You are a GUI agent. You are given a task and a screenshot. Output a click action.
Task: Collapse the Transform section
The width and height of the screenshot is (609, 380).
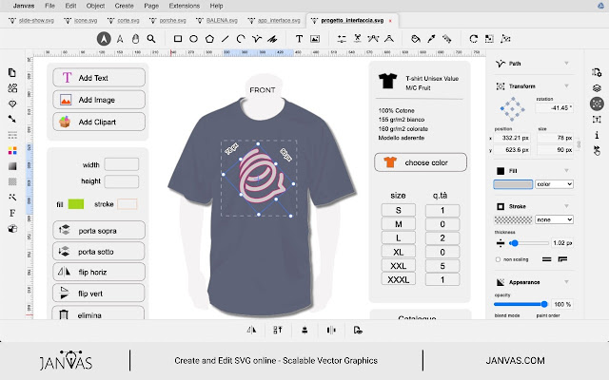[x=567, y=85]
